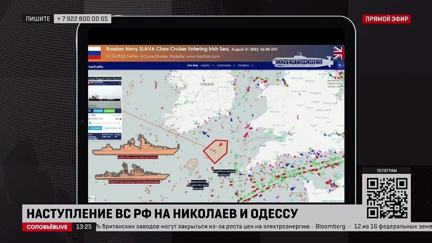Switch to the Live Map tab
Screen dimensions: 432x243
click(x=192, y=65)
